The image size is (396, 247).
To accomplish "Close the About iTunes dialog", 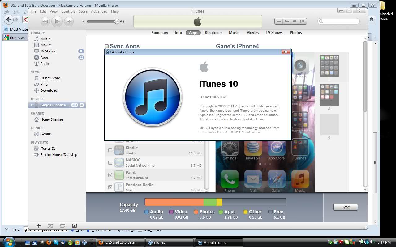I will [x=286, y=52].
